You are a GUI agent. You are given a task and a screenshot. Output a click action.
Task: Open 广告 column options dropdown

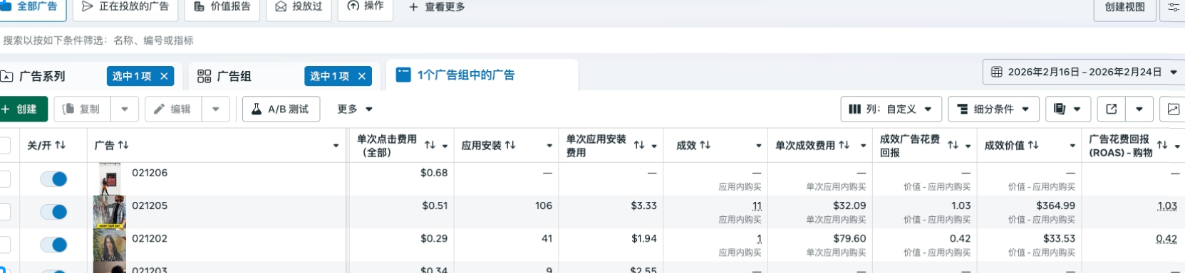click(336, 146)
